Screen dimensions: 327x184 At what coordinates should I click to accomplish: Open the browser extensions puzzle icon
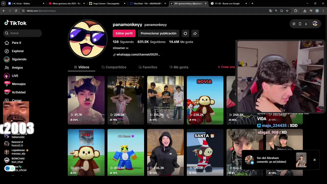296,11
